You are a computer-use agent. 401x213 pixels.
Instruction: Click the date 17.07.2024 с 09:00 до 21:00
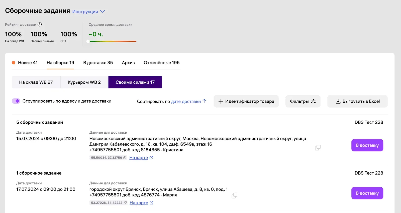click(46, 189)
